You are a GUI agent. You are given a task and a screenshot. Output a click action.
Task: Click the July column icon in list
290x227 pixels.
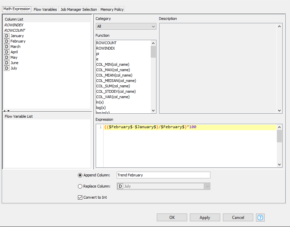7,68
